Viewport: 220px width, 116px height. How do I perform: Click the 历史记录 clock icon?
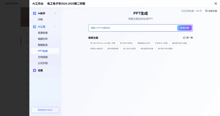point(207,11)
